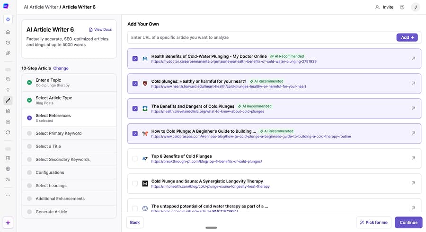Open the book panel icon in sidebar

click(8, 158)
